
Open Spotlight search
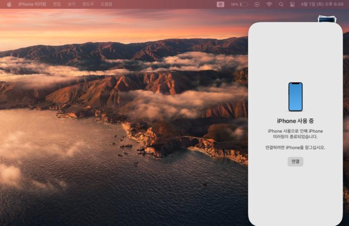click(281, 4)
